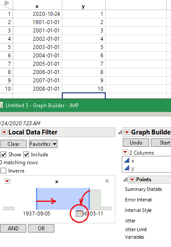Screen dimensions: 171x247
Task: Click cell 2003-01-01 in column x
Action: 37,47
